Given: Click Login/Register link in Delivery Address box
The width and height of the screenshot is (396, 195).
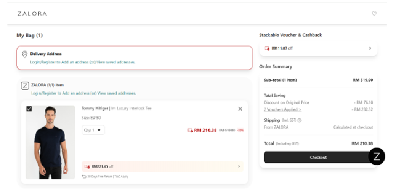Looking at the screenshot, I should (x=83, y=62).
